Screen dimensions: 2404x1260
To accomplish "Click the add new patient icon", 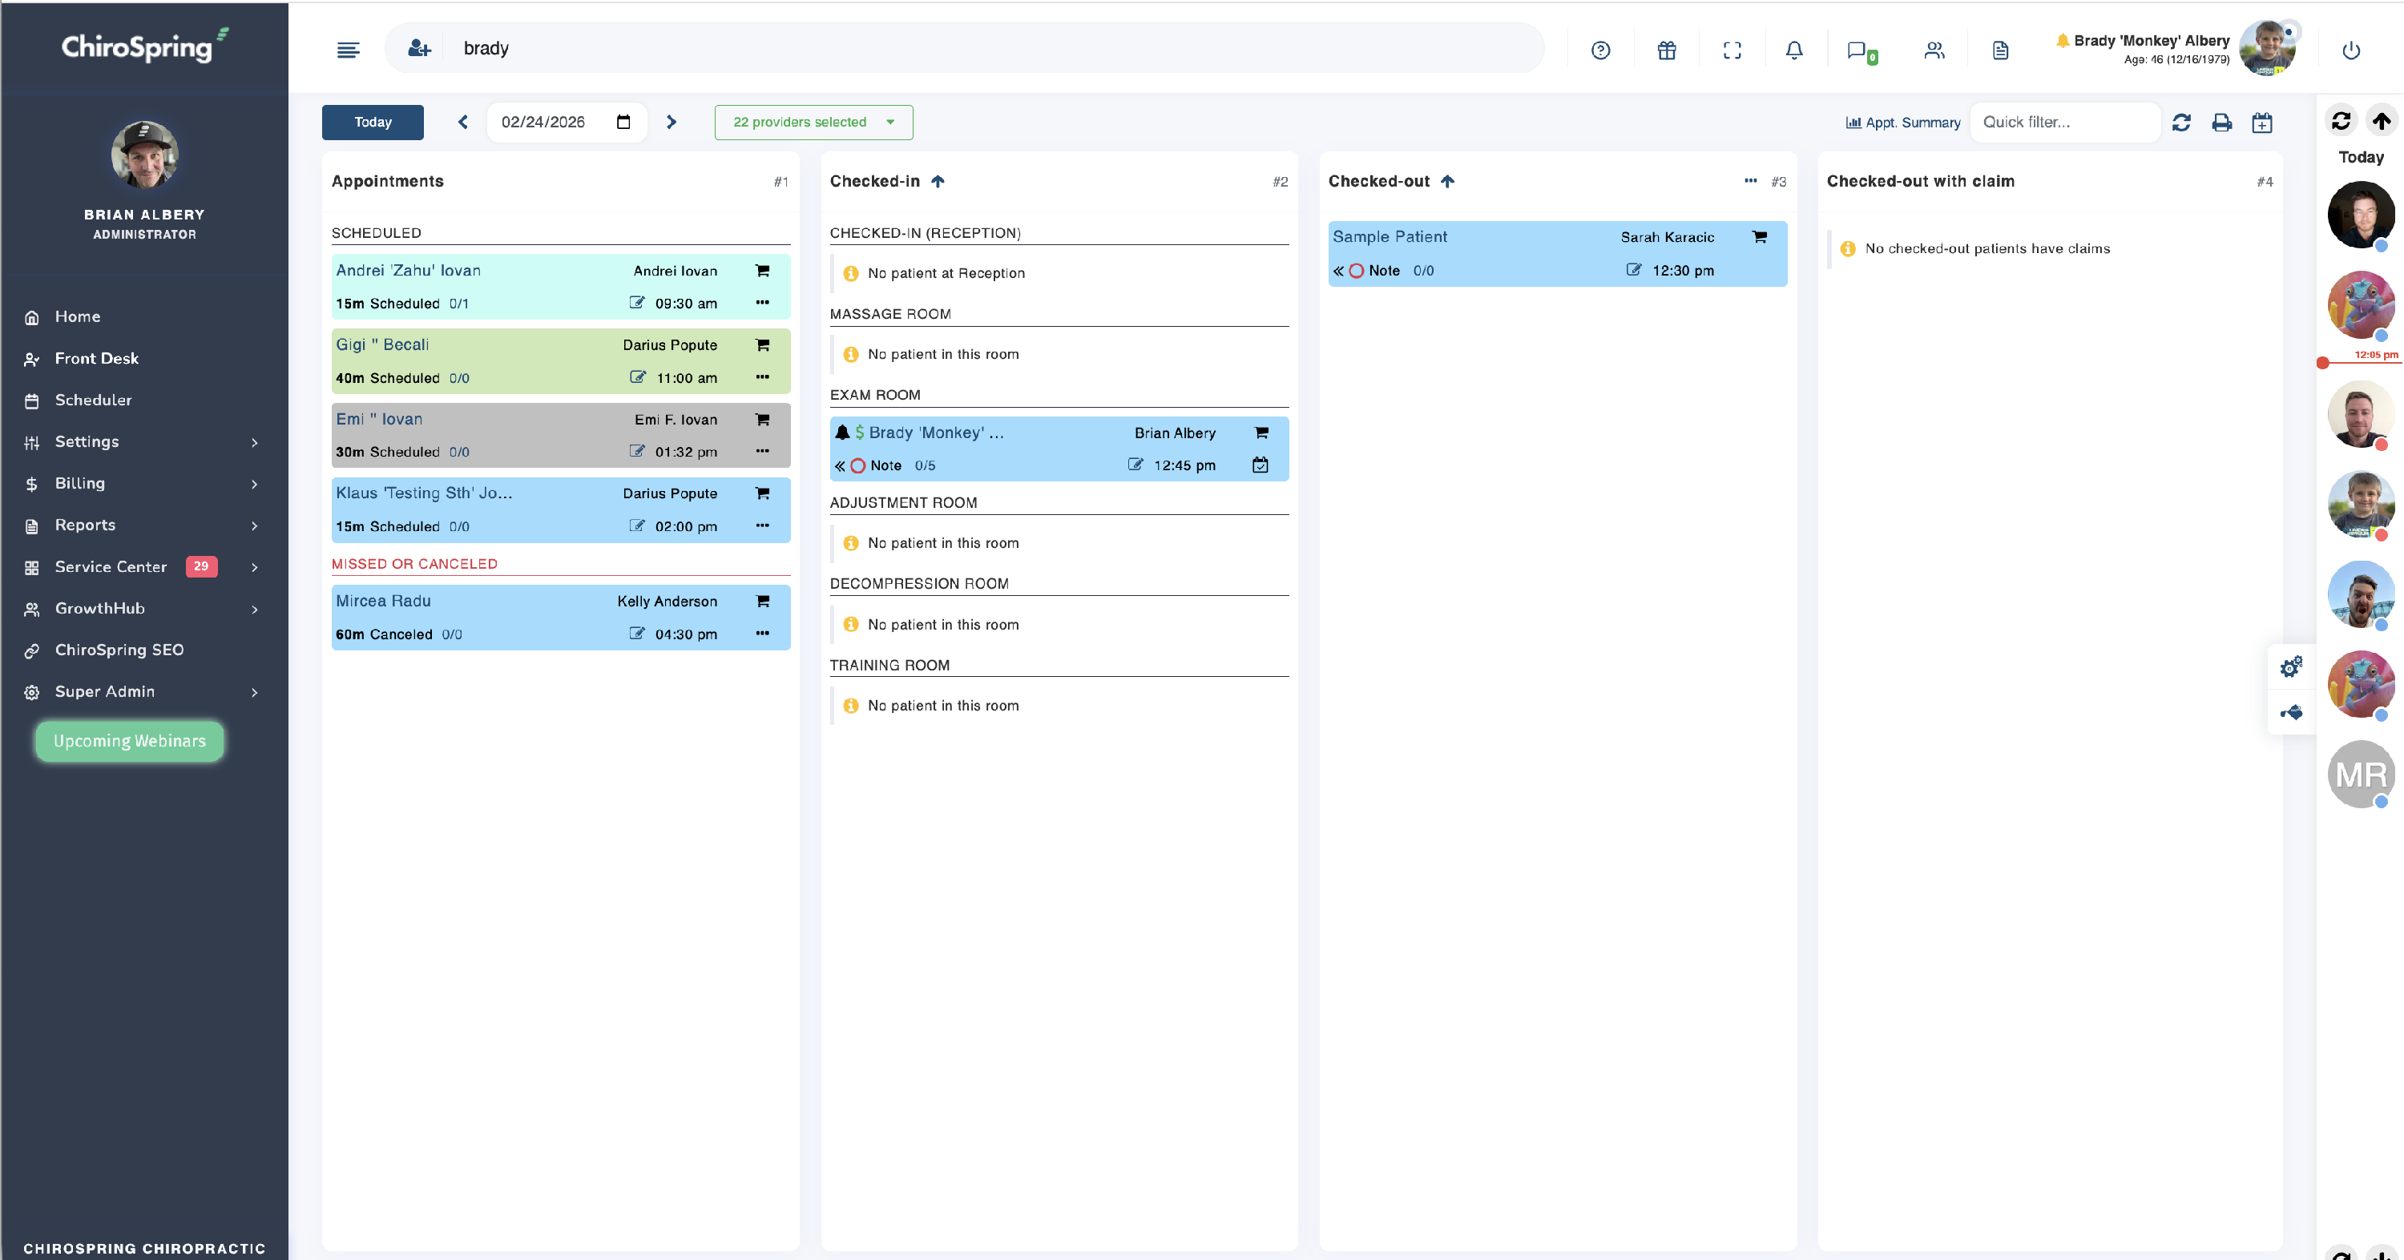I will click(419, 49).
